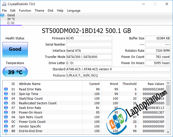
Task: Click the Current column header
Action: pos(92,84)
